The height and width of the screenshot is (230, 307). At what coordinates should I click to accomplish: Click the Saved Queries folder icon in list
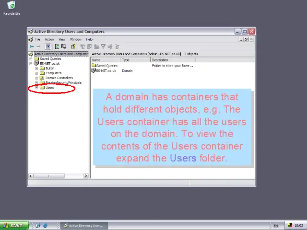coord(94,65)
